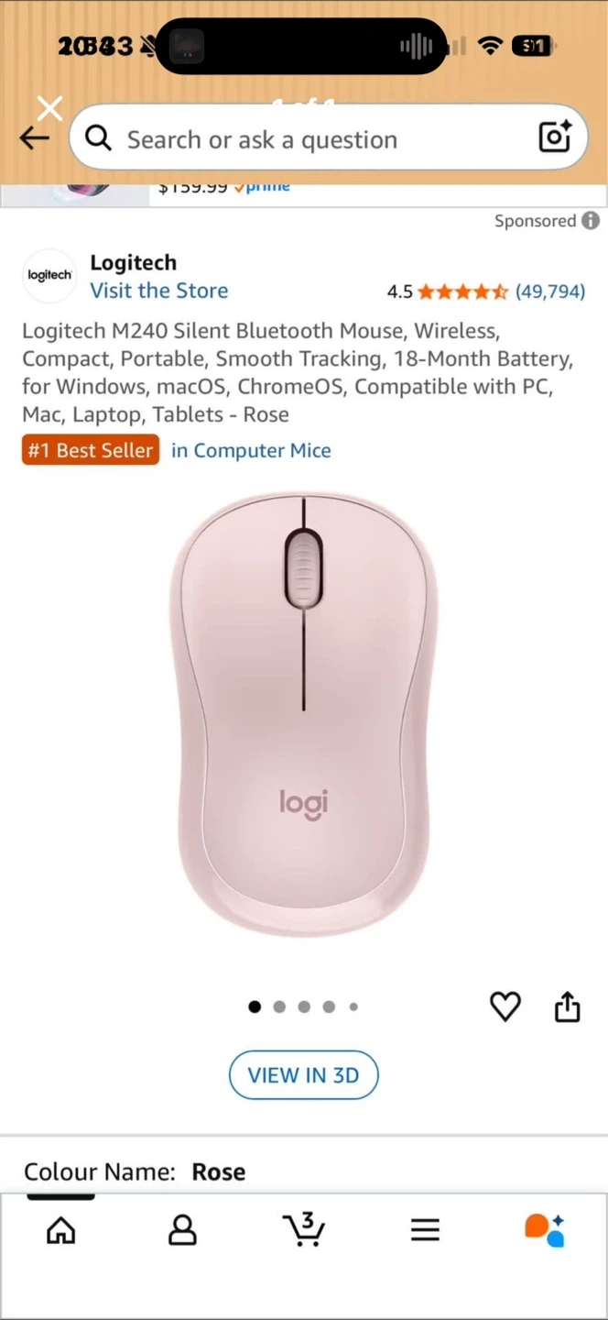The width and height of the screenshot is (608, 1320).
Task: Open in Computer Mice category link
Action: [251, 450]
